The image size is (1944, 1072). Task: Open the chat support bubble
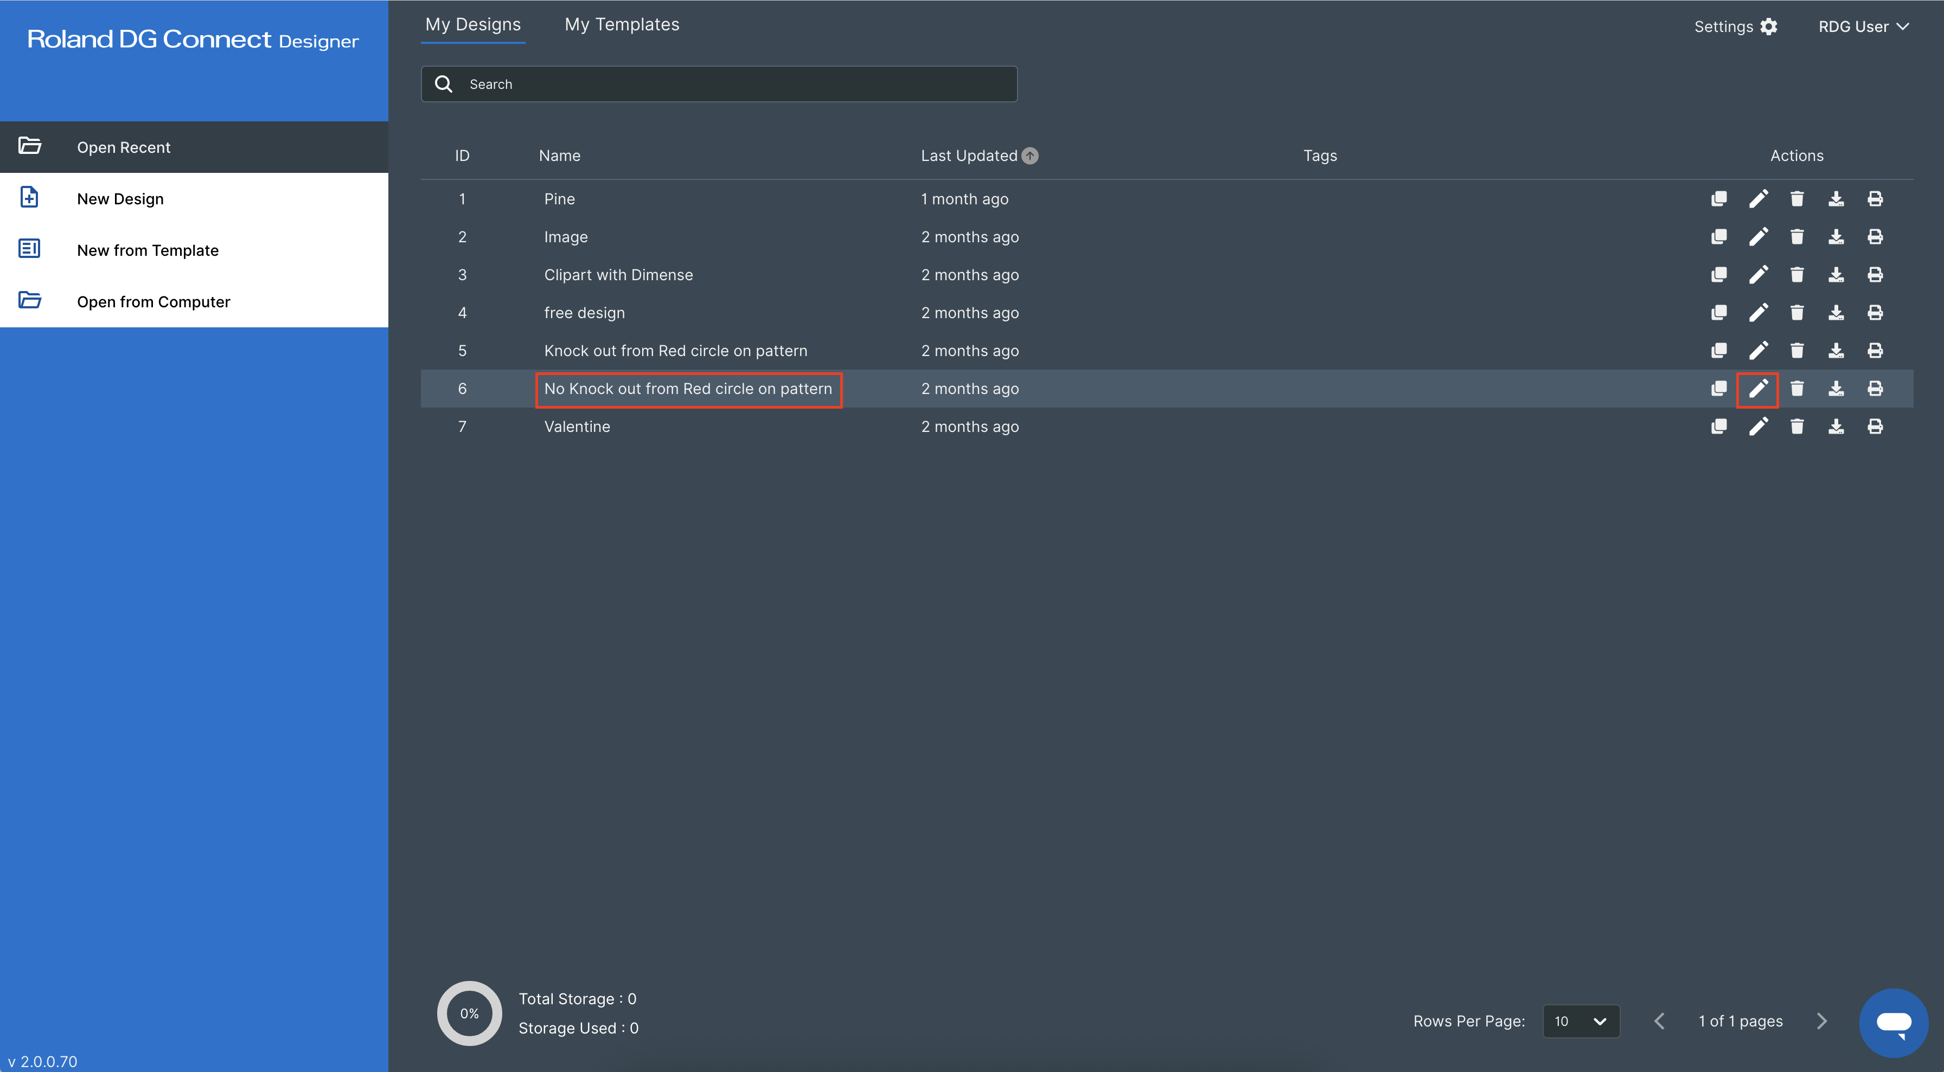1894,1022
